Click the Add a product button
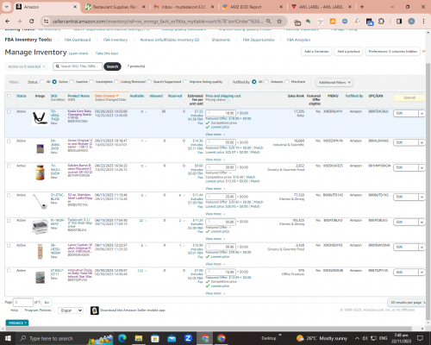 [348, 52]
